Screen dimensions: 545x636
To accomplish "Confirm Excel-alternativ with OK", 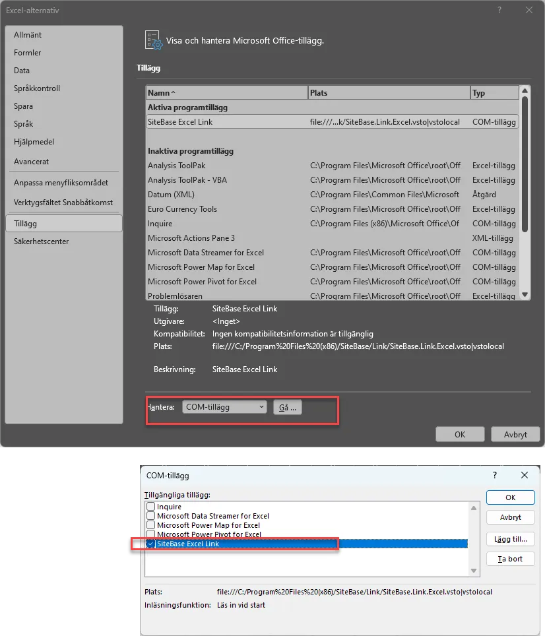I will pyautogui.click(x=460, y=434).
